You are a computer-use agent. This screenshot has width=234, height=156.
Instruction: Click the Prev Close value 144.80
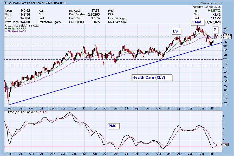coord(25,22)
